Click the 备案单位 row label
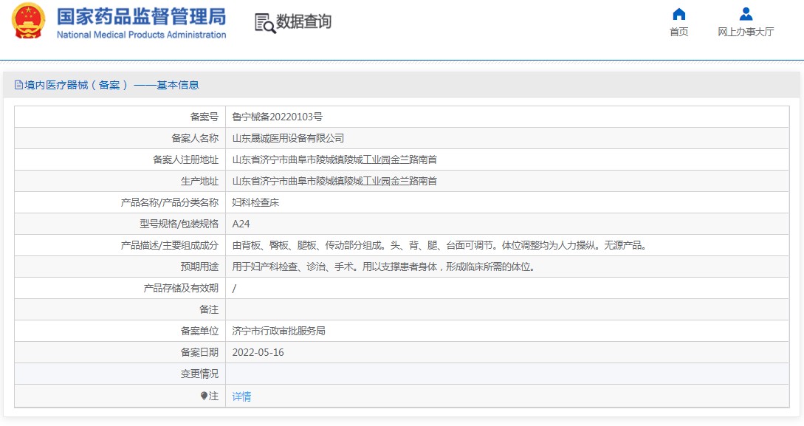This screenshot has height=426, width=804. click(199, 331)
